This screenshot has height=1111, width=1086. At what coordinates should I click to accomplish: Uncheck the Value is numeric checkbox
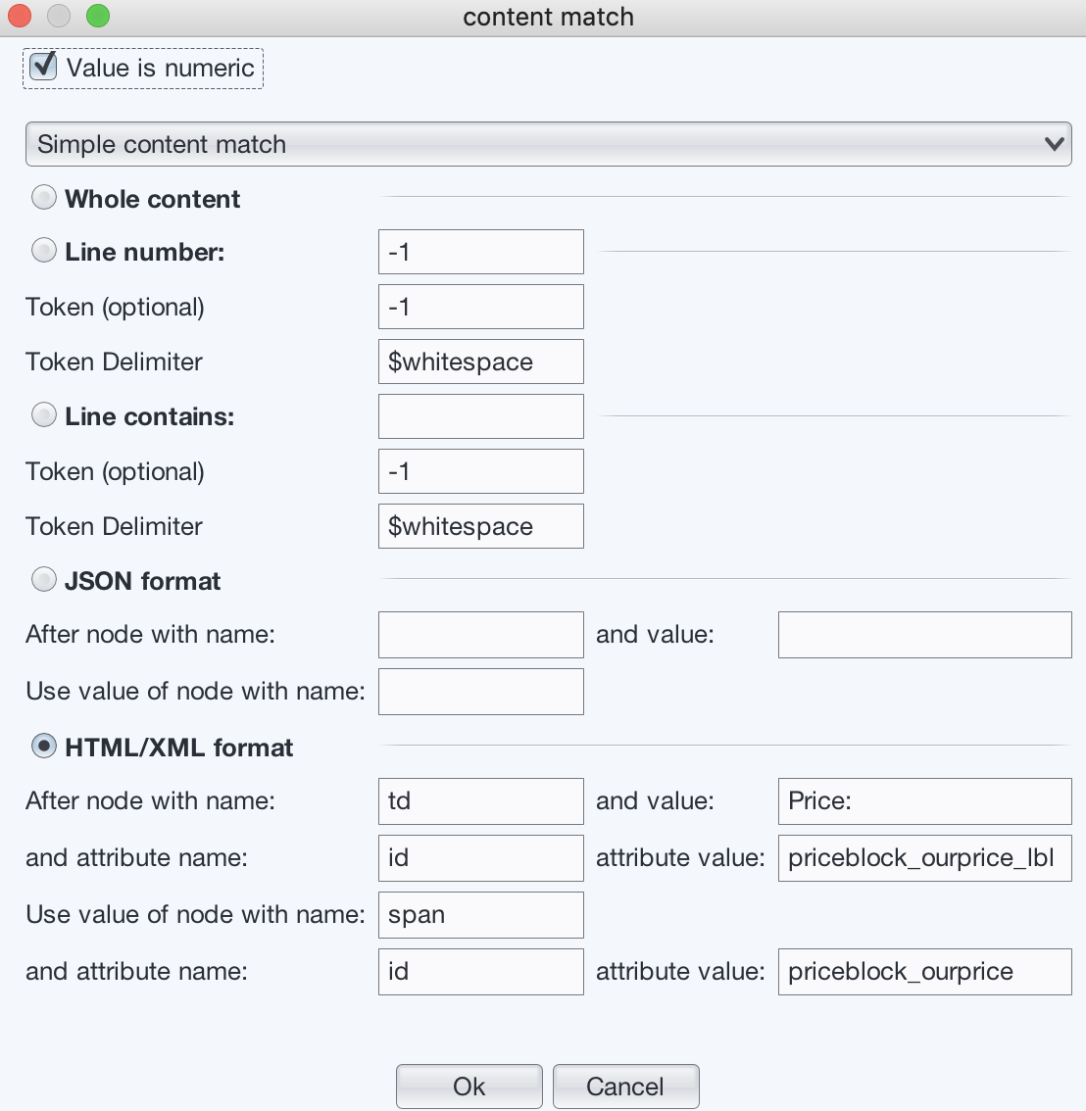[x=43, y=68]
